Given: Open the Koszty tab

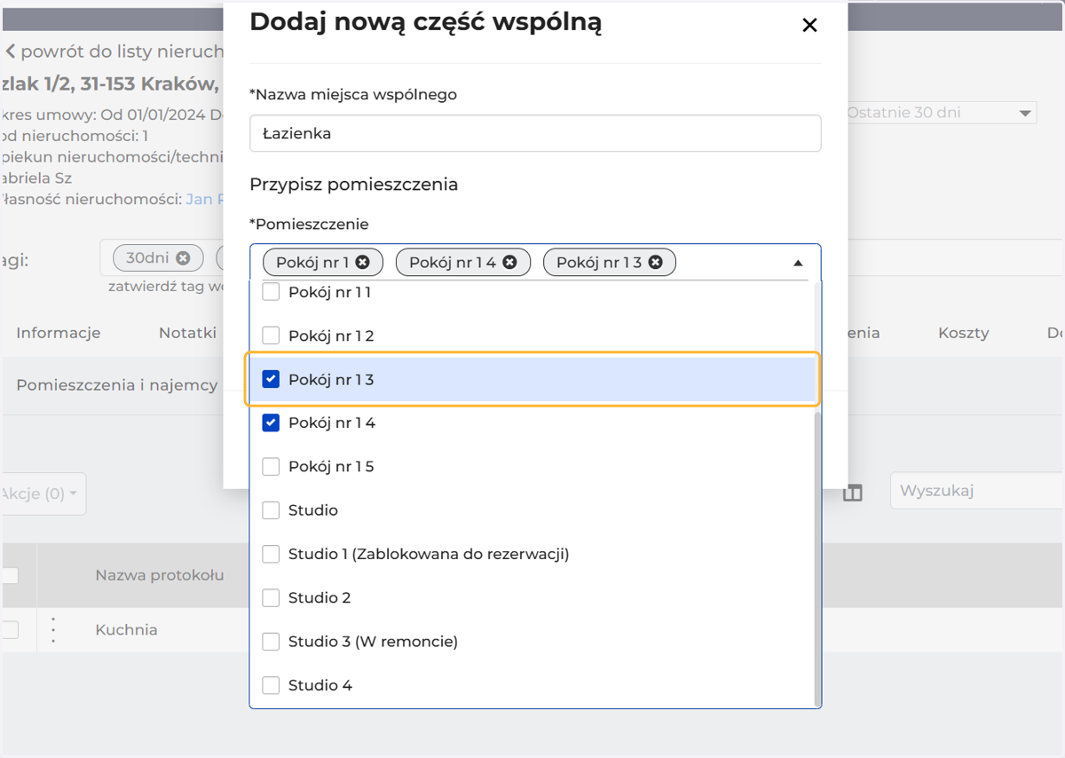Looking at the screenshot, I should coord(964,333).
